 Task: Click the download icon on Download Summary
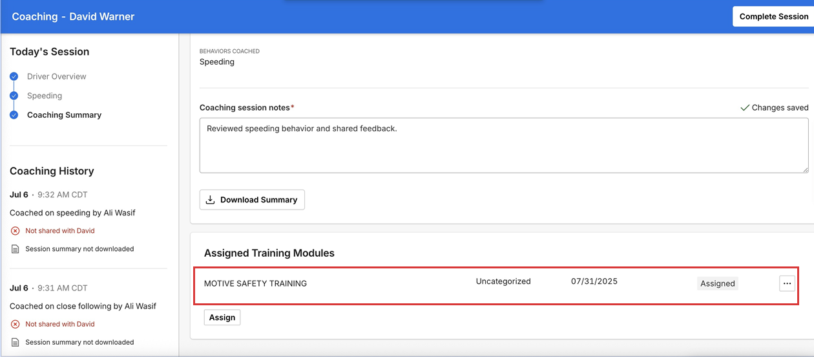210,200
